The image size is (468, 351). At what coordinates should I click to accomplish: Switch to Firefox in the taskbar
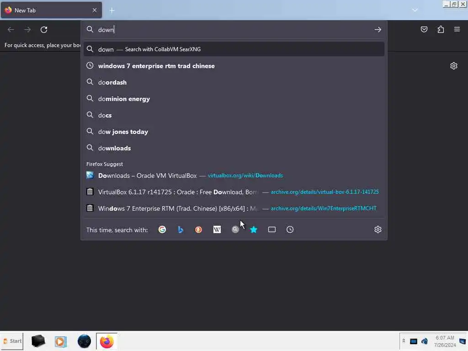tap(107, 341)
